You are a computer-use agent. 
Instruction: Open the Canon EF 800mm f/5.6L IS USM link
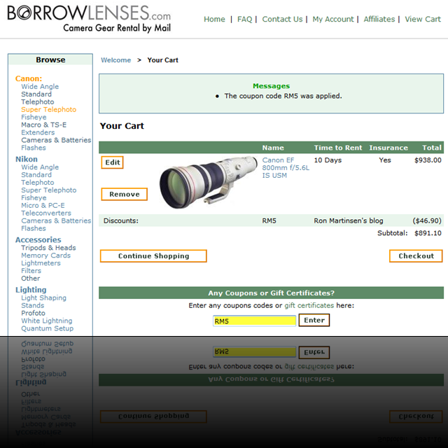point(286,168)
